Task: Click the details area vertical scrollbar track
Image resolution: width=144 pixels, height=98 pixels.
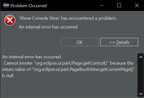Action: click(141, 76)
